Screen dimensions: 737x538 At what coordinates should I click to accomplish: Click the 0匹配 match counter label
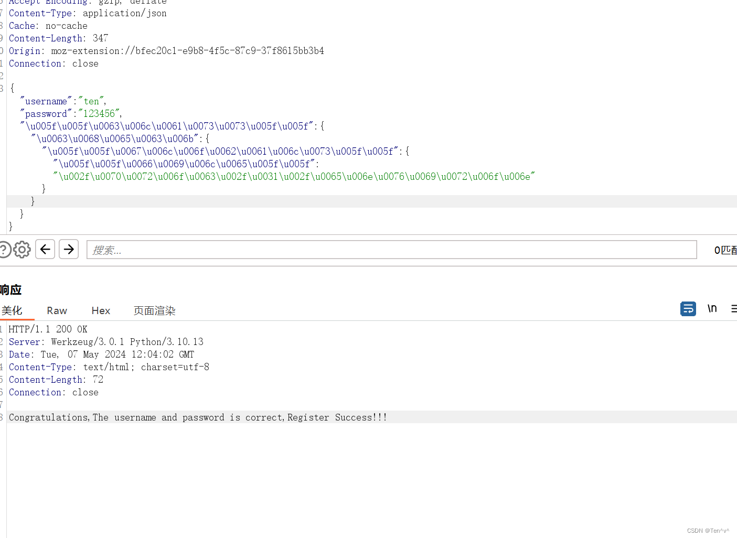(724, 250)
